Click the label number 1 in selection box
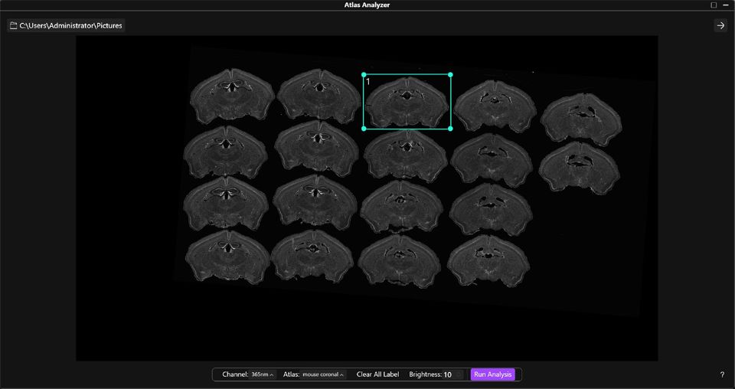This screenshot has height=389, width=735. [368, 81]
